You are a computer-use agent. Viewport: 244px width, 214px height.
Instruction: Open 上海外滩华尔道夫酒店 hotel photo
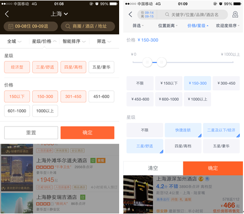(17, 173)
